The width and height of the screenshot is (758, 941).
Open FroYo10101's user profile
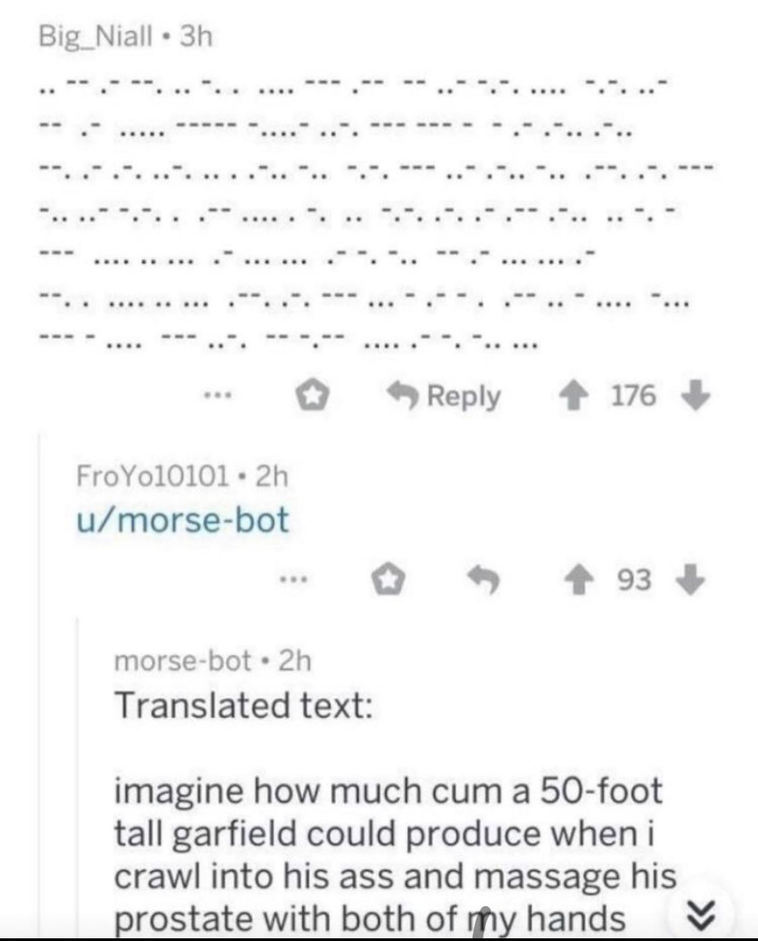(x=152, y=476)
